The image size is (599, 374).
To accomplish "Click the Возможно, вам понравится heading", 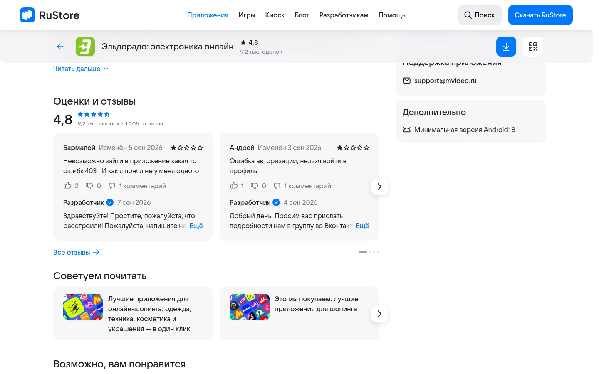I will coord(119,364).
